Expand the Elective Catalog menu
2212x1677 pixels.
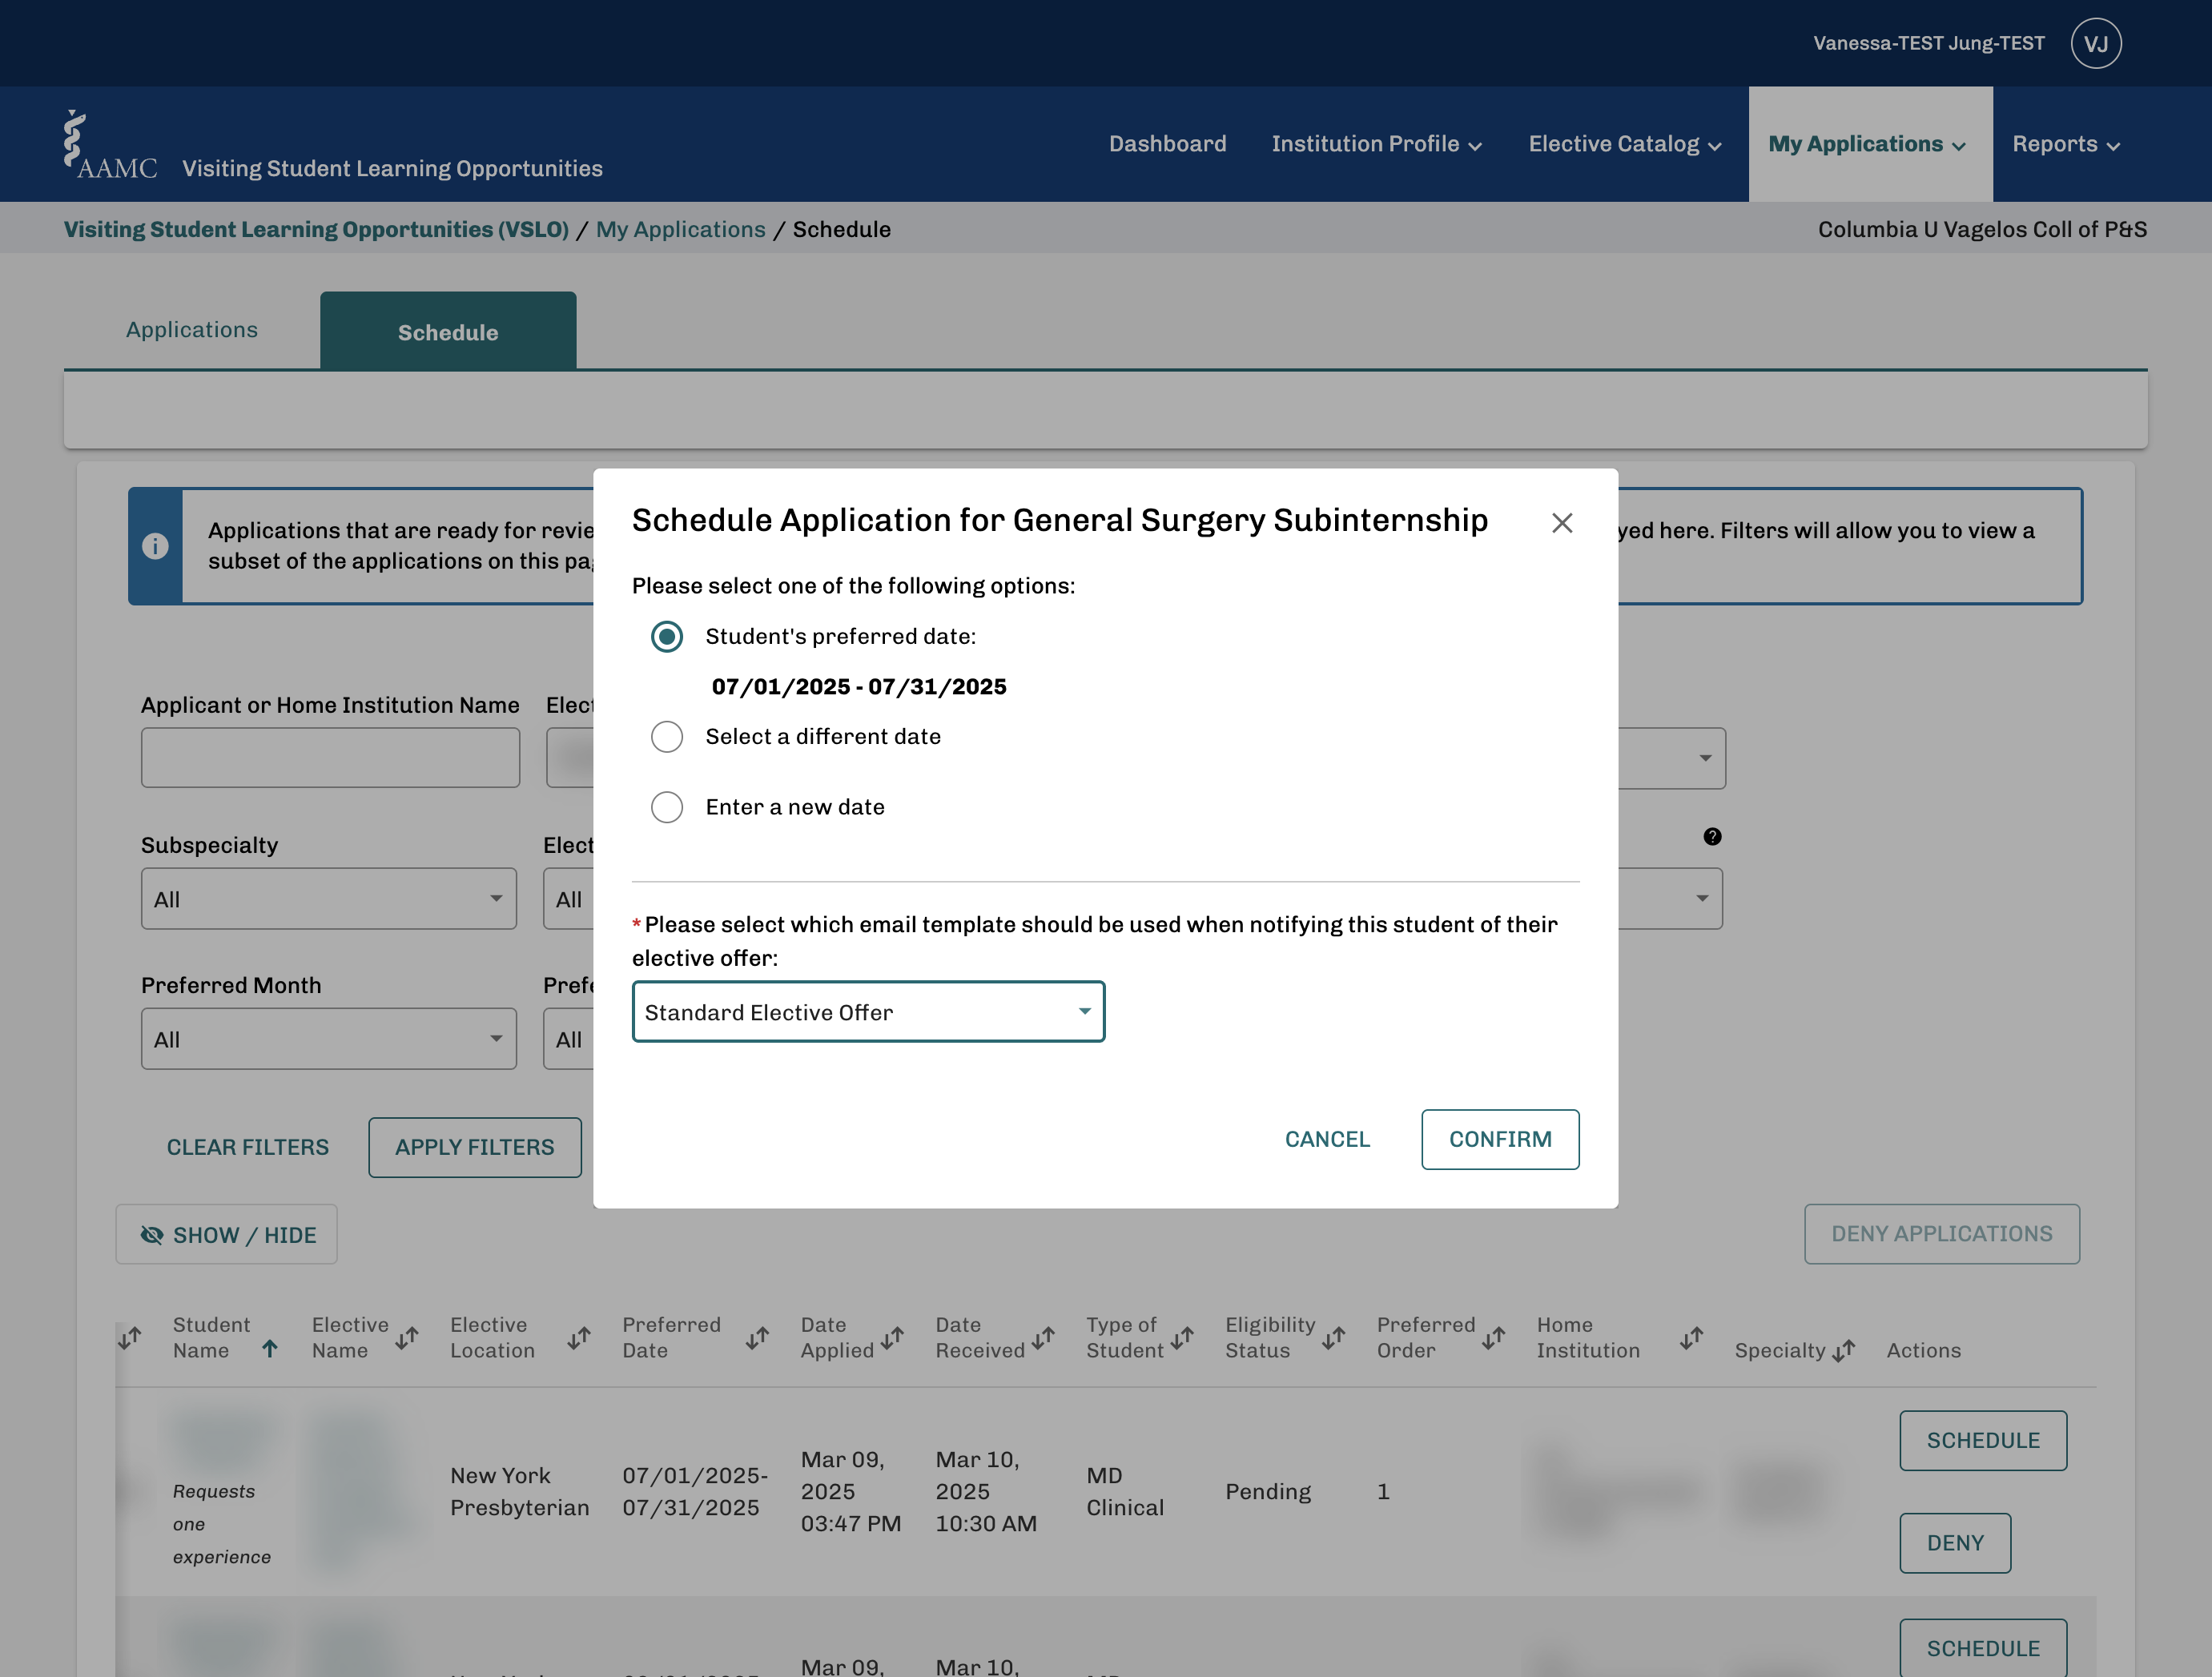[x=1625, y=144]
